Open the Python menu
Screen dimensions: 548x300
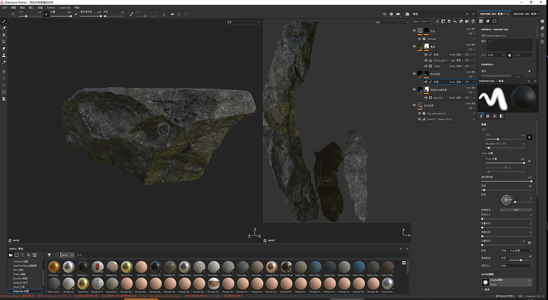[x=51, y=8]
